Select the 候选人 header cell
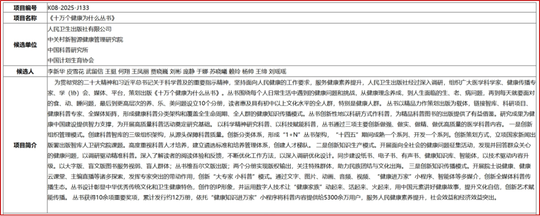The height and width of the screenshot is (216, 540). [x=24, y=71]
